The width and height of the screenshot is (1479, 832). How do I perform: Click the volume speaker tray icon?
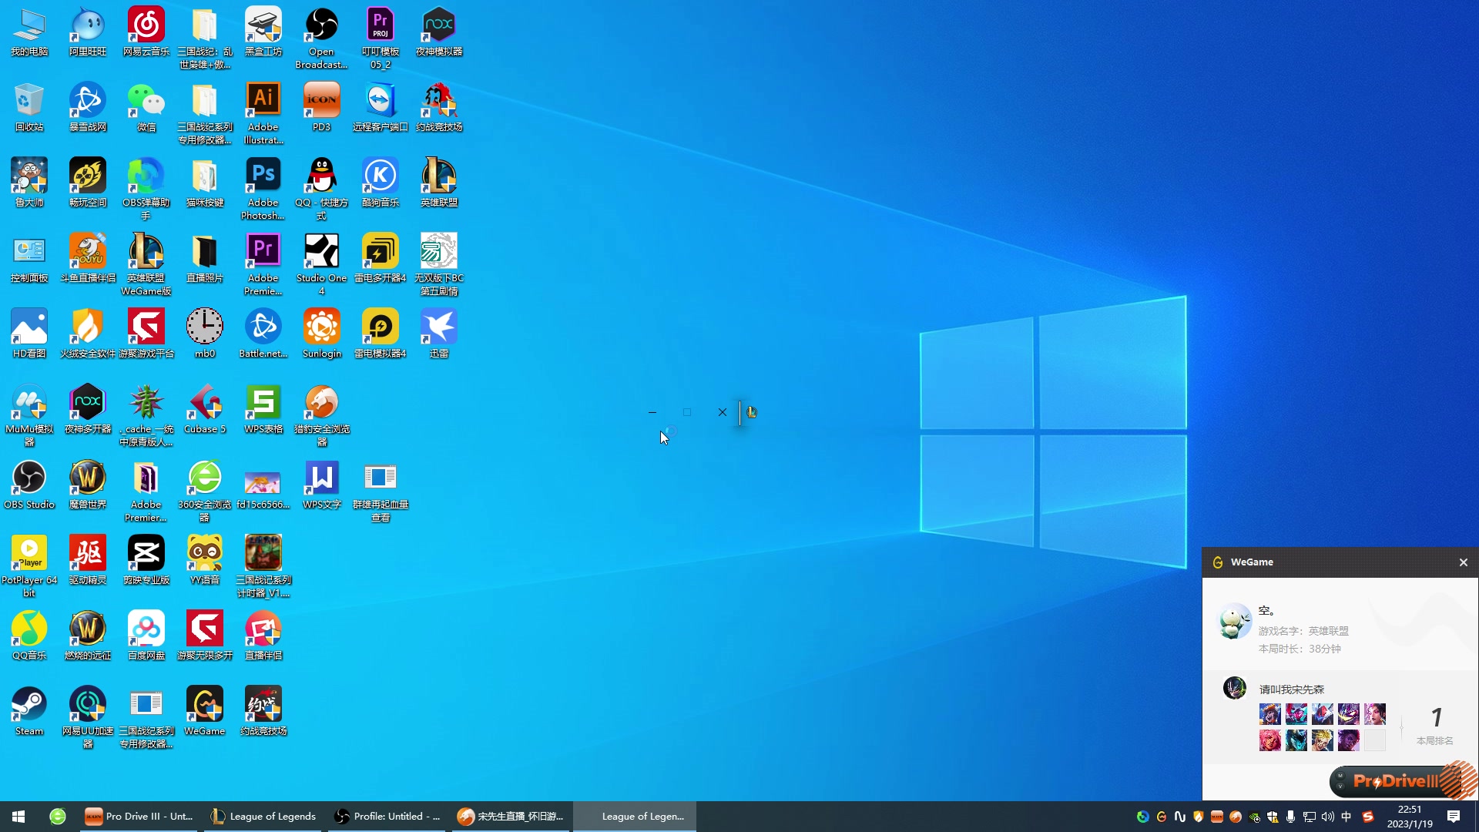click(1327, 817)
